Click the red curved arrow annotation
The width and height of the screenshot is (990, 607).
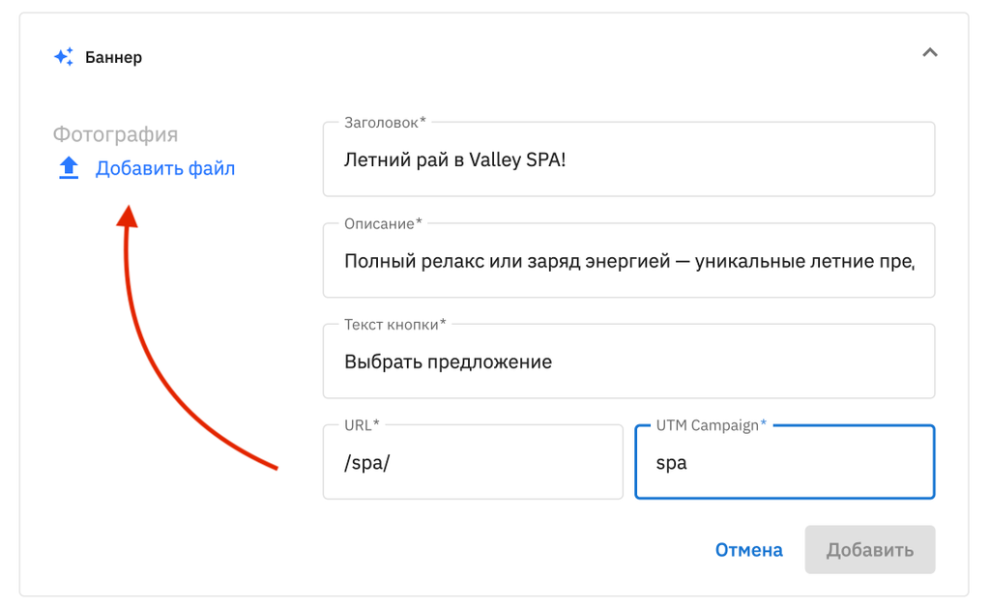click(145, 358)
